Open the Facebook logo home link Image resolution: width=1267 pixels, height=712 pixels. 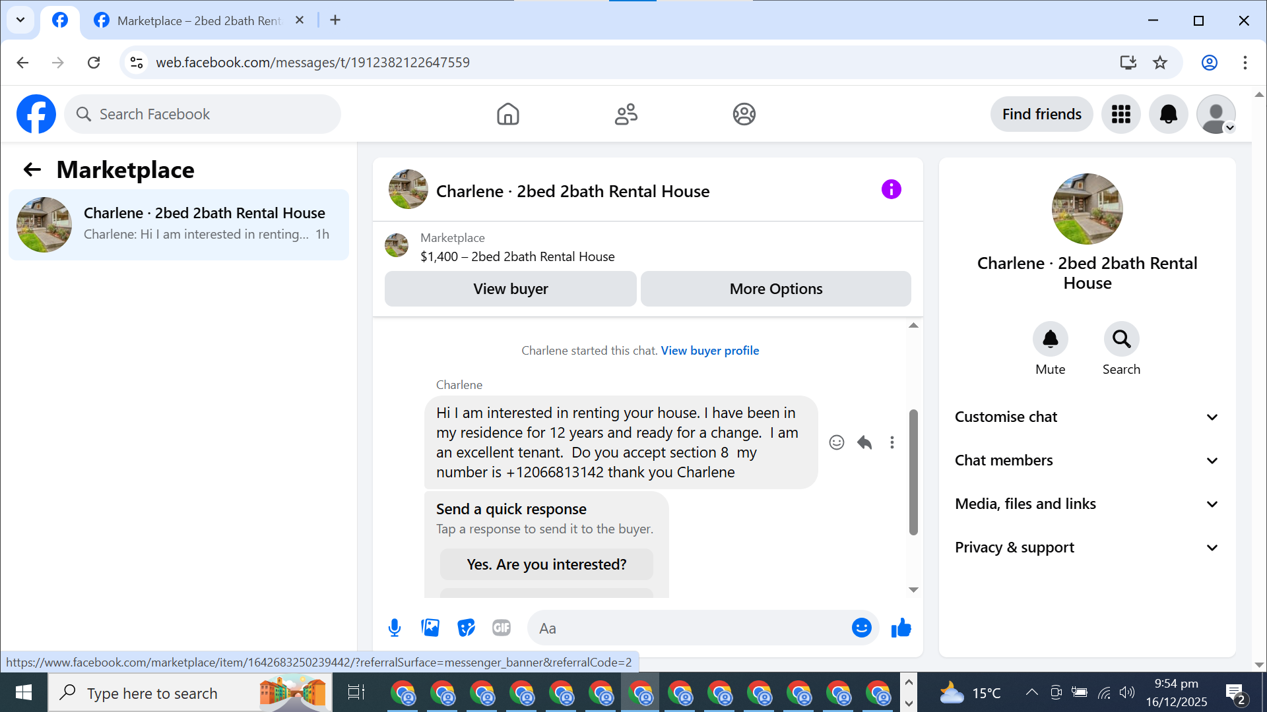(x=36, y=114)
